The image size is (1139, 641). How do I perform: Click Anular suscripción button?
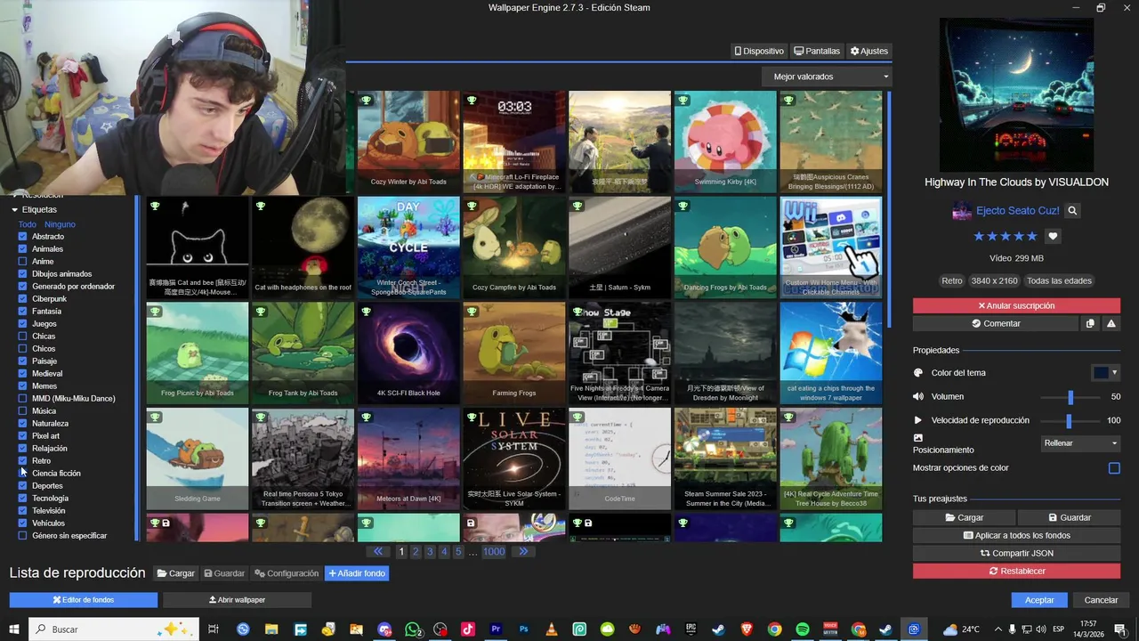(1016, 306)
